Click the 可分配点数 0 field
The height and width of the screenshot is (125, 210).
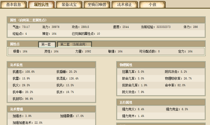click(149, 52)
